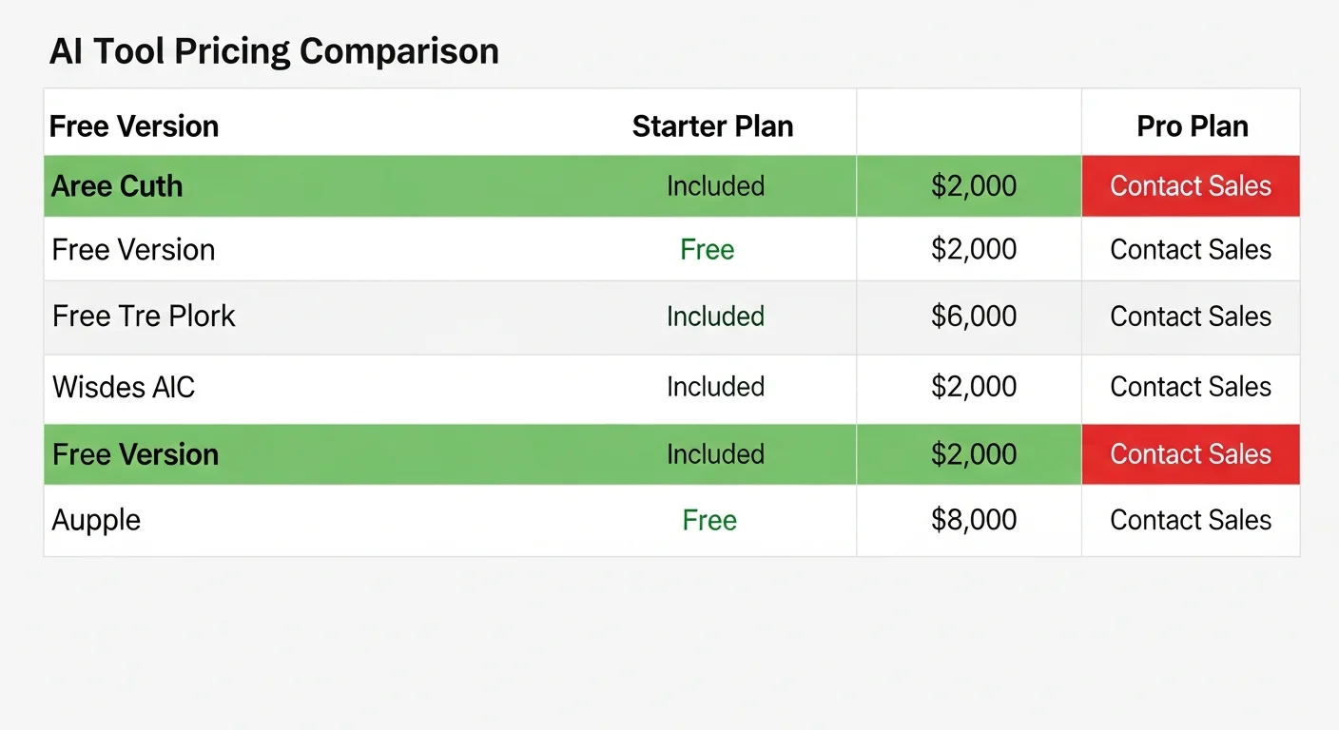Click the Free Version column header
Image resolution: width=1339 pixels, height=730 pixels.
click(134, 126)
